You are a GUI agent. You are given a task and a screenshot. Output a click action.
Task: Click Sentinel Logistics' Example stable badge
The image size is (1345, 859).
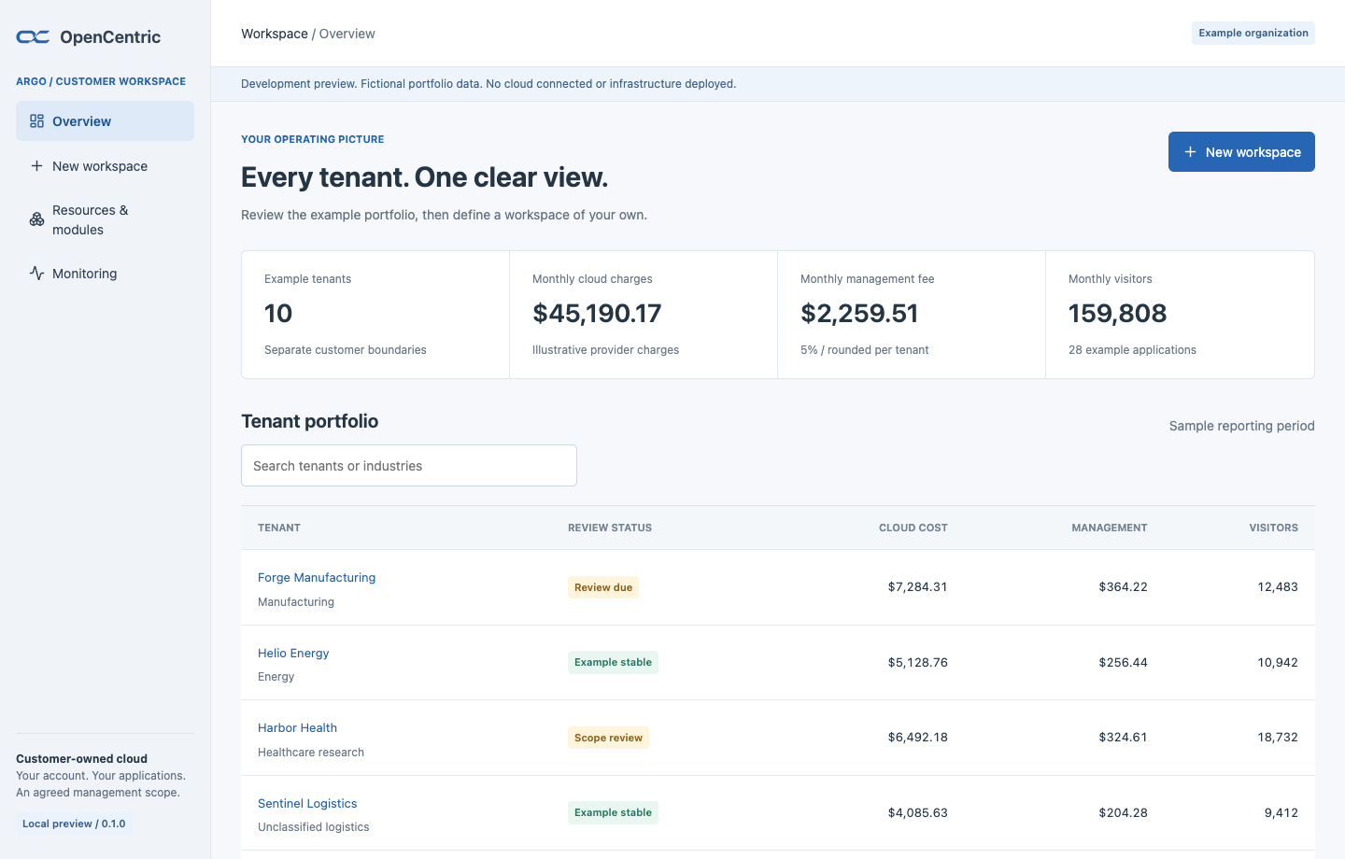pos(613,813)
